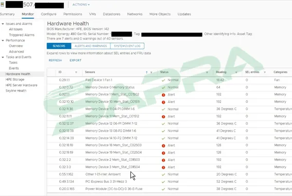This screenshot has width=292, height=196.
Task: Click check icon for 04-P1 DIMM 1-6 row
Action: coord(164,109)
